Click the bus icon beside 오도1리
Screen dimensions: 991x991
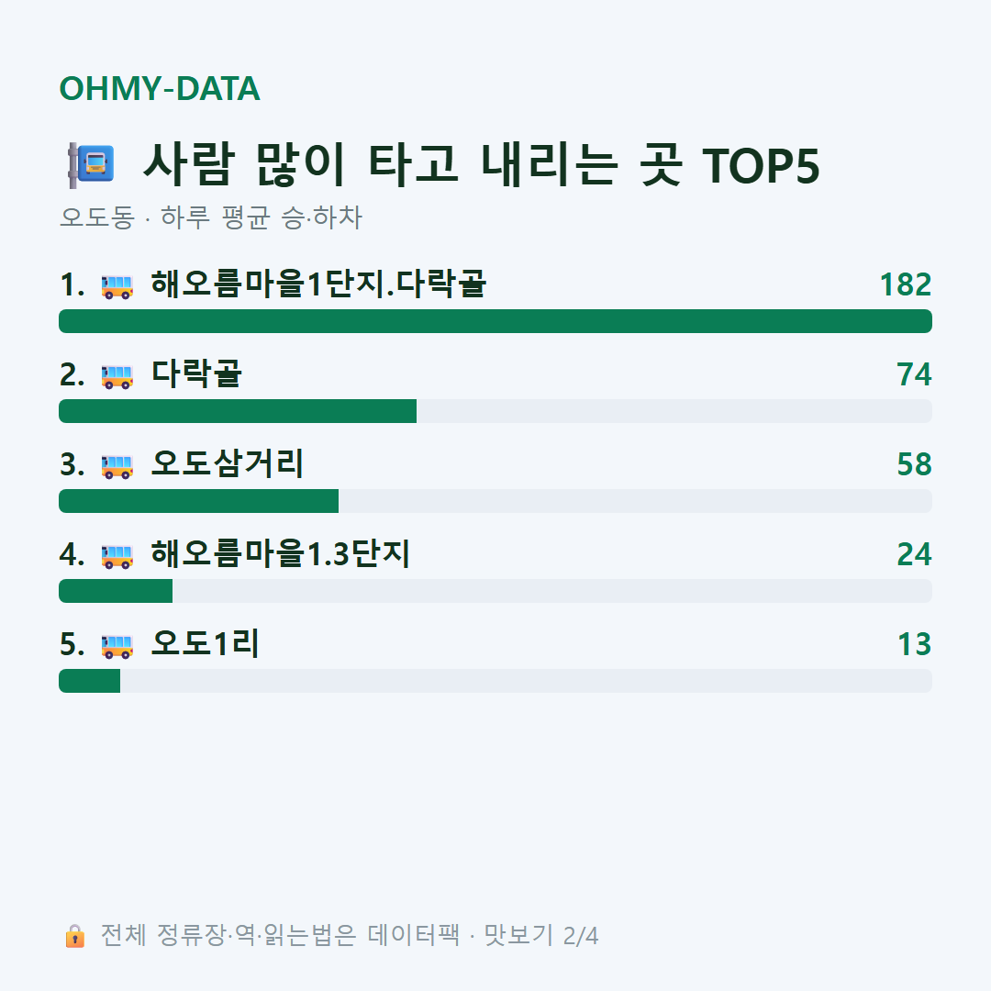(x=117, y=646)
